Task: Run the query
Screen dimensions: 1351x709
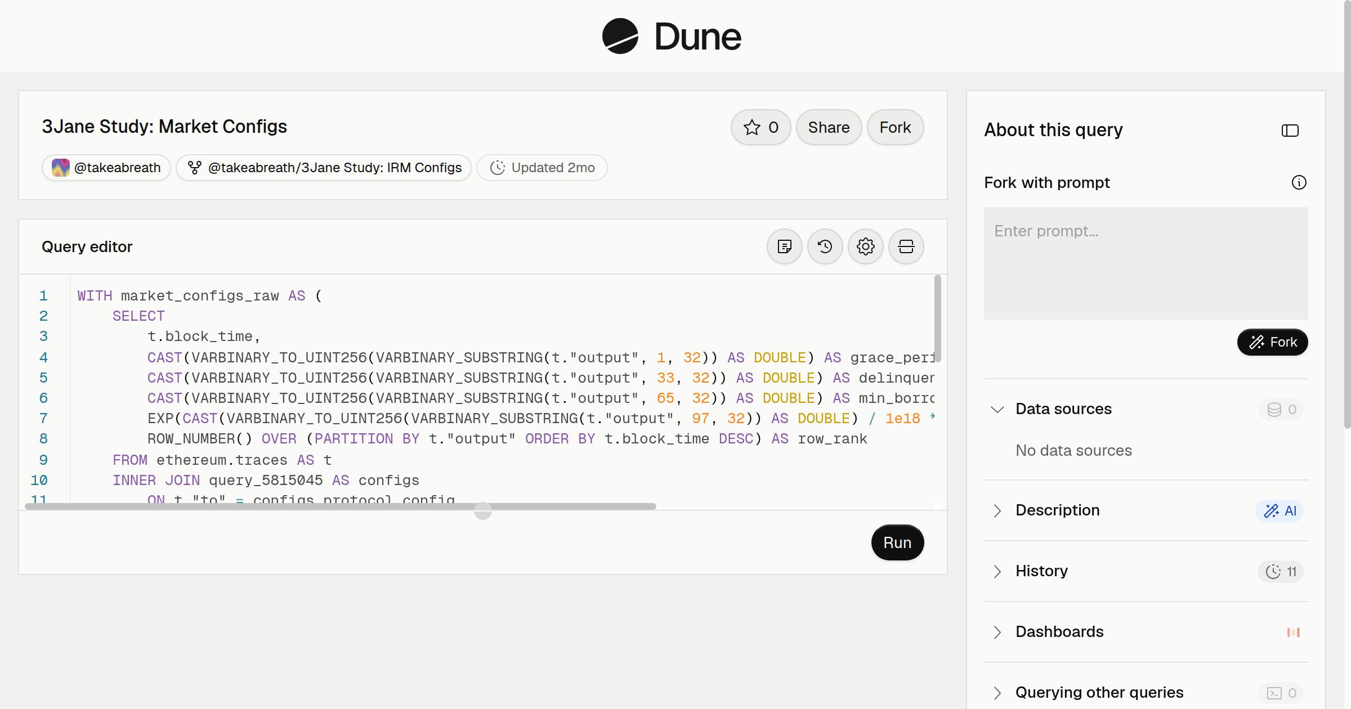Action: pos(897,542)
